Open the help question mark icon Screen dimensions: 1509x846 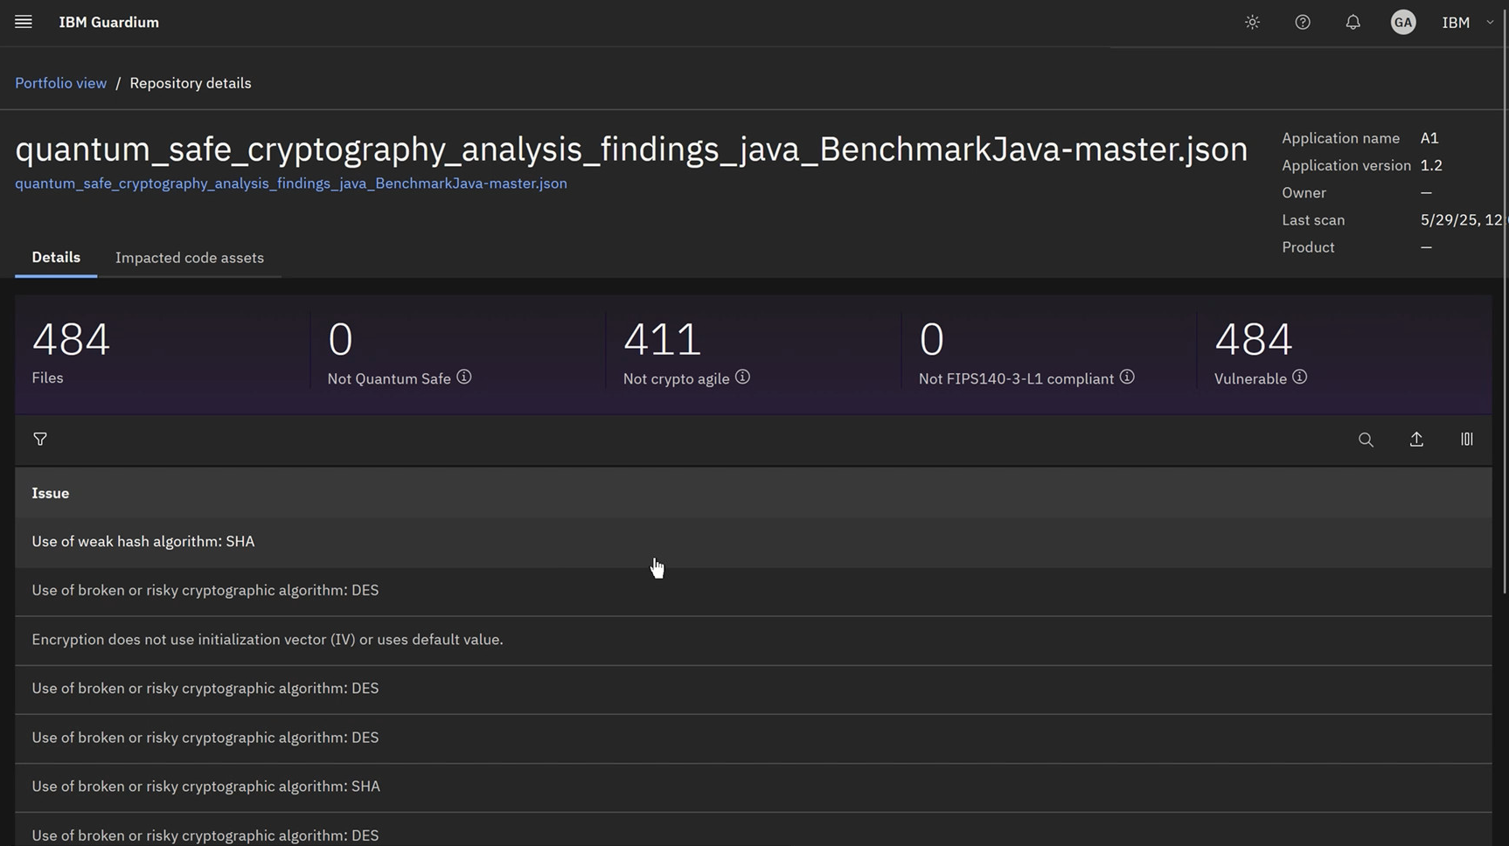pos(1303,22)
